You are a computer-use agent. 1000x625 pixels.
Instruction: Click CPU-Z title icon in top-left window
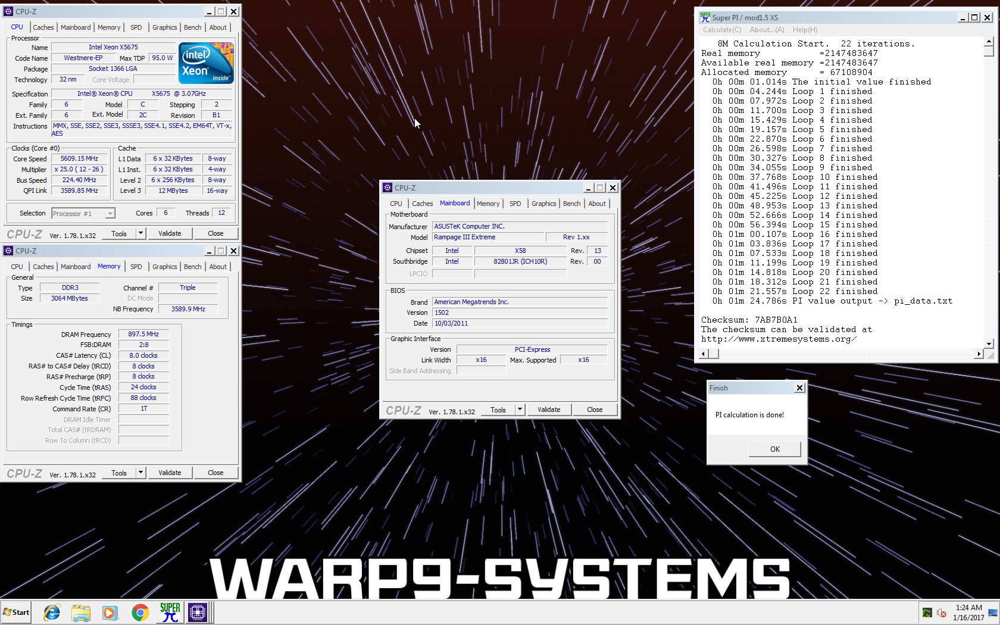point(8,11)
